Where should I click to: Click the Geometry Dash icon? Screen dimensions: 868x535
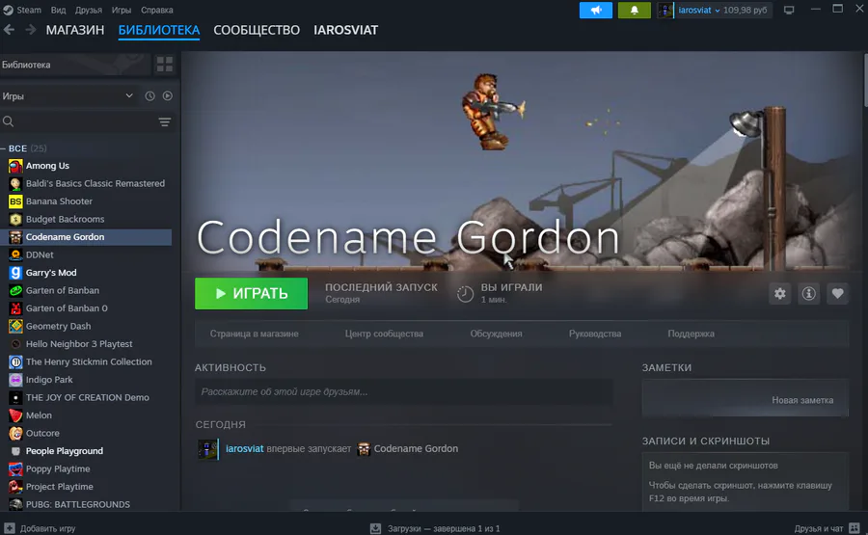[x=15, y=327]
